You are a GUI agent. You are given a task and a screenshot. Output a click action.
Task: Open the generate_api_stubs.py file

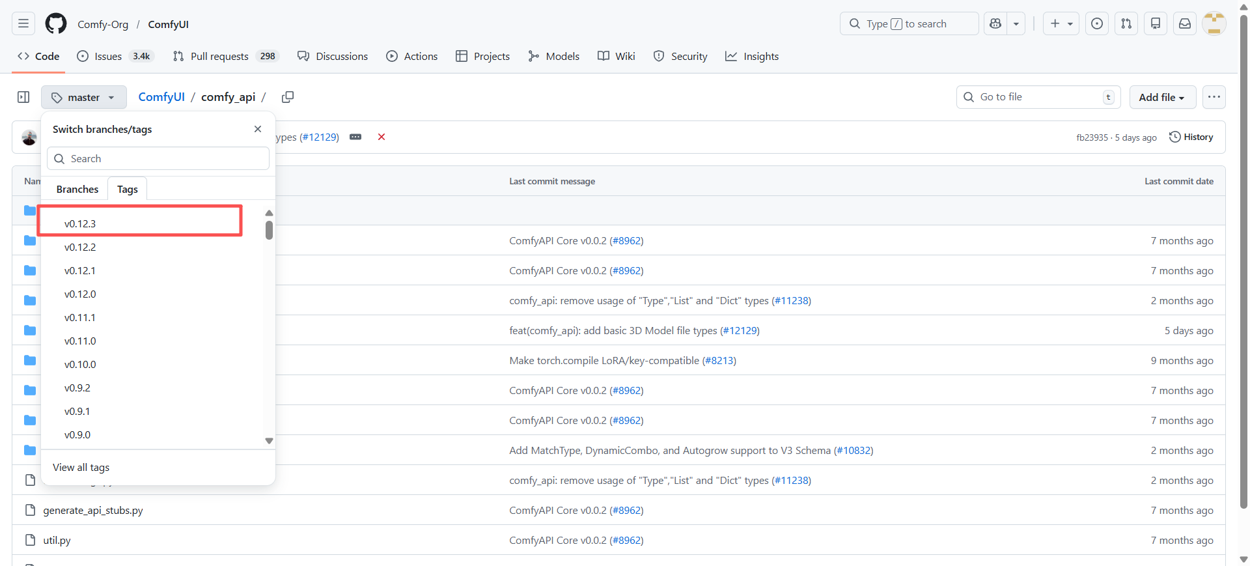(x=93, y=510)
